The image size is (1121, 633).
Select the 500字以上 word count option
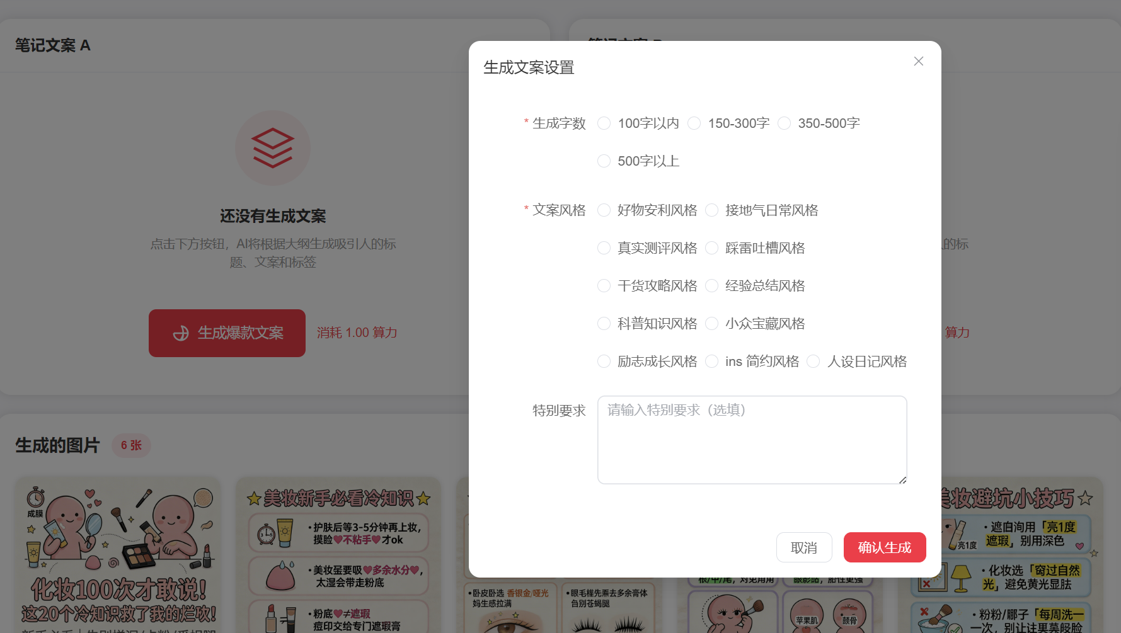[x=604, y=161]
